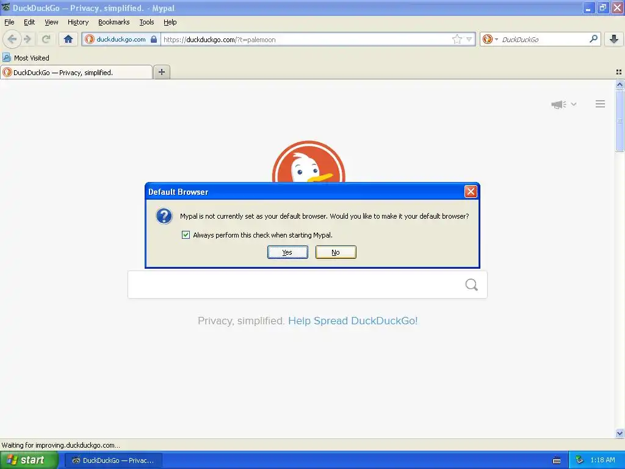
Task: Click the DuckDuckGo megaphone icon
Action: coord(558,104)
